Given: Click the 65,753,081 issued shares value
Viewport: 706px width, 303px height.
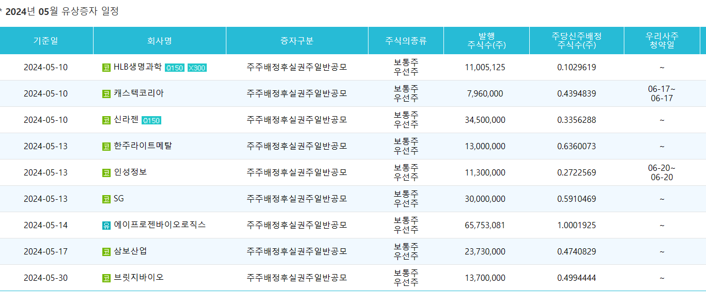Looking at the screenshot, I should pos(485,226).
